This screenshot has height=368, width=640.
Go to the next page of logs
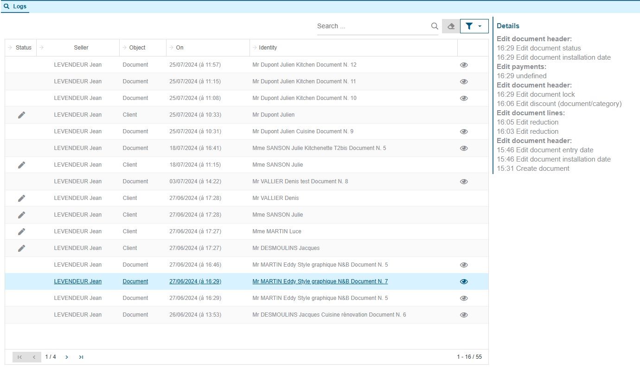67,357
